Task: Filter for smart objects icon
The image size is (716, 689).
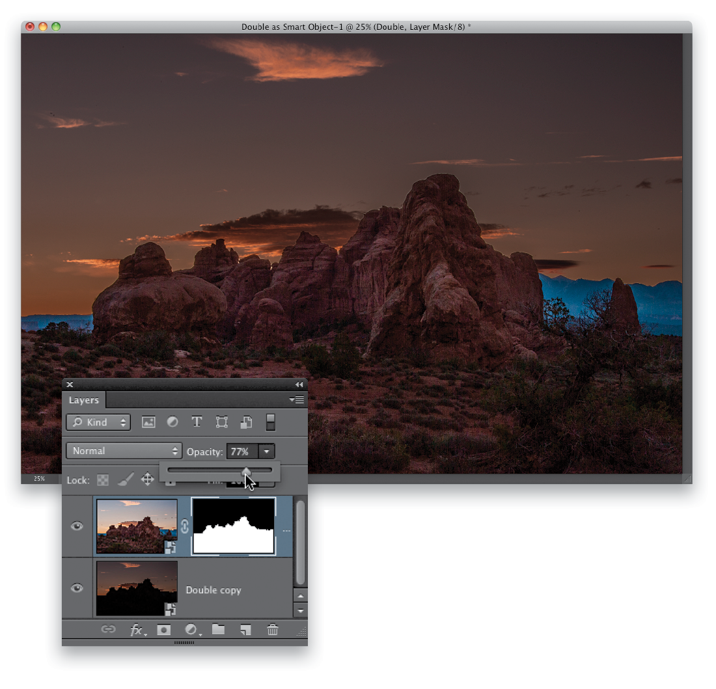Action: (246, 422)
